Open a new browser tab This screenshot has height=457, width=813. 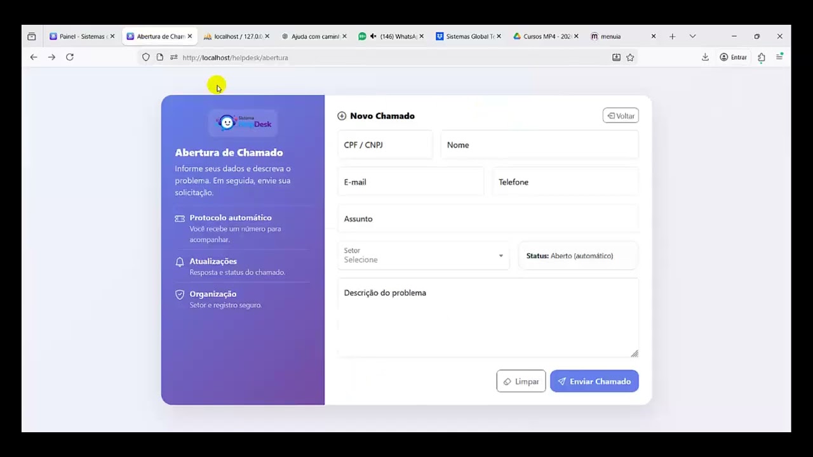(x=672, y=36)
